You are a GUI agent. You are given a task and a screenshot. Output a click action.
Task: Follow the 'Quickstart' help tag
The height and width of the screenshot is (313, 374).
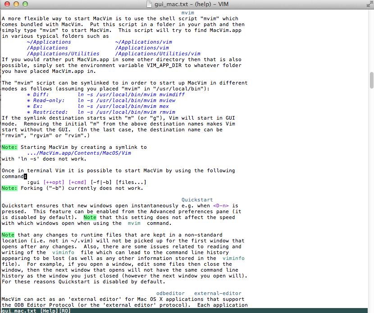(x=197, y=200)
